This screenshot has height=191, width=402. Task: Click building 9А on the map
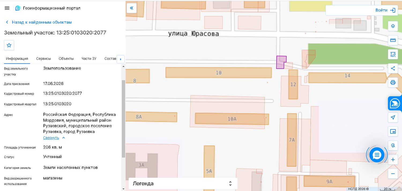(329, 181)
